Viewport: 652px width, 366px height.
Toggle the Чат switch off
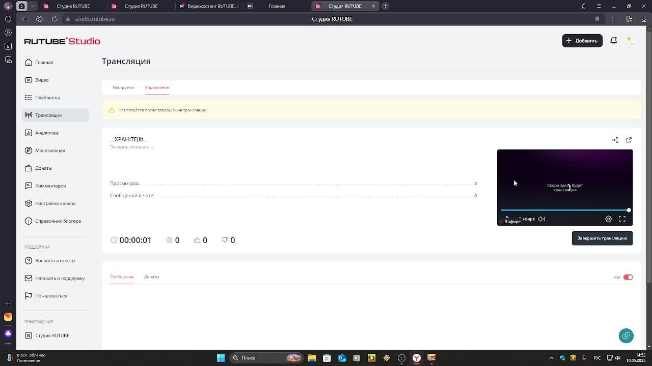[x=628, y=277]
